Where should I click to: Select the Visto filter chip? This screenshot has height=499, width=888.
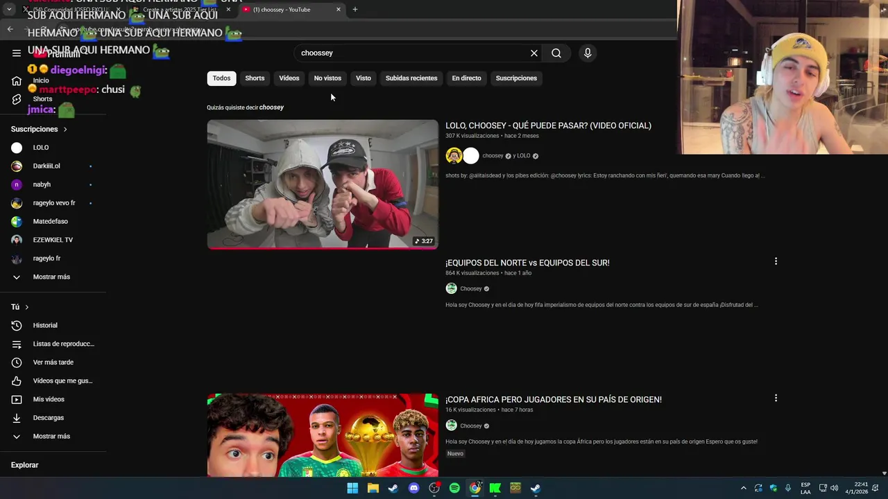[x=364, y=78]
